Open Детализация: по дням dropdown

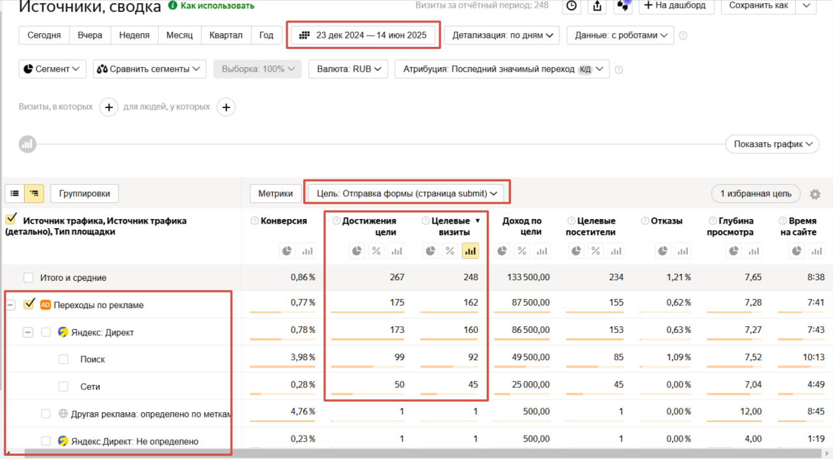(502, 35)
